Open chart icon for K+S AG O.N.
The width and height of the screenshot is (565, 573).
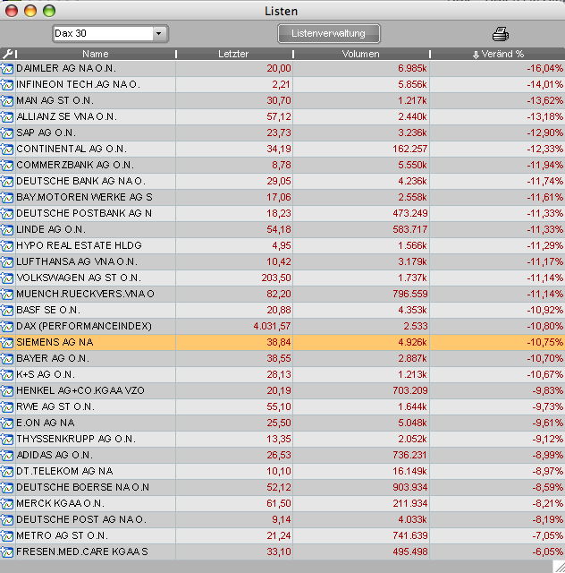click(7, 374)
